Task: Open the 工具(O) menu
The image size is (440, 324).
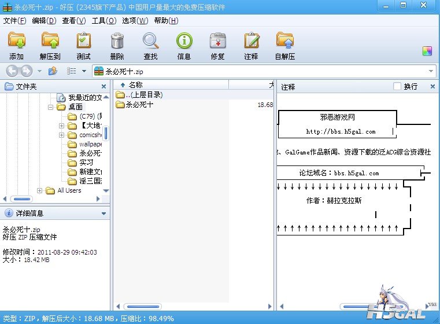Action: coord(103,21)
